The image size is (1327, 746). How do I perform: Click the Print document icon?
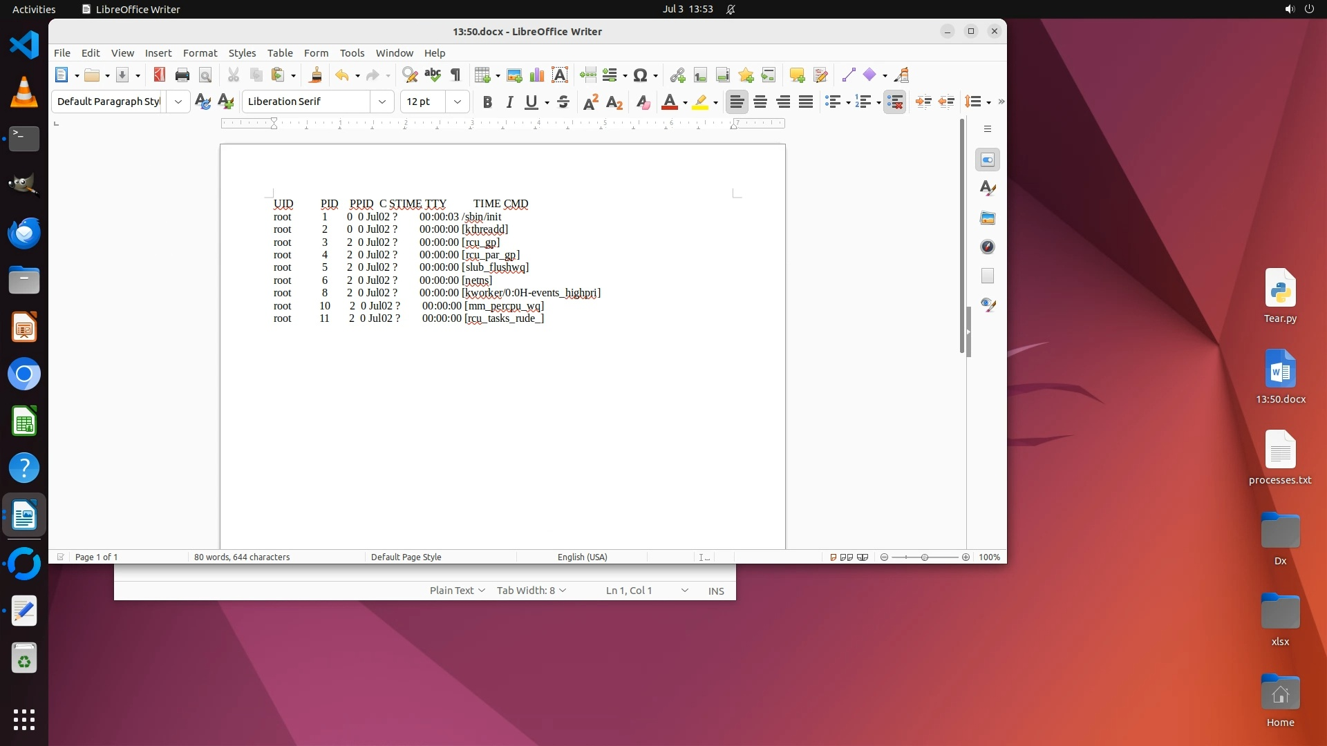pyautogui.click(x=182, y=75)
